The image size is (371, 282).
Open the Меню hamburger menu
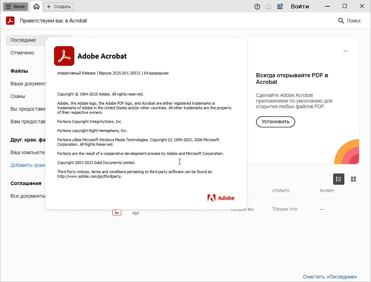point(16,7)
